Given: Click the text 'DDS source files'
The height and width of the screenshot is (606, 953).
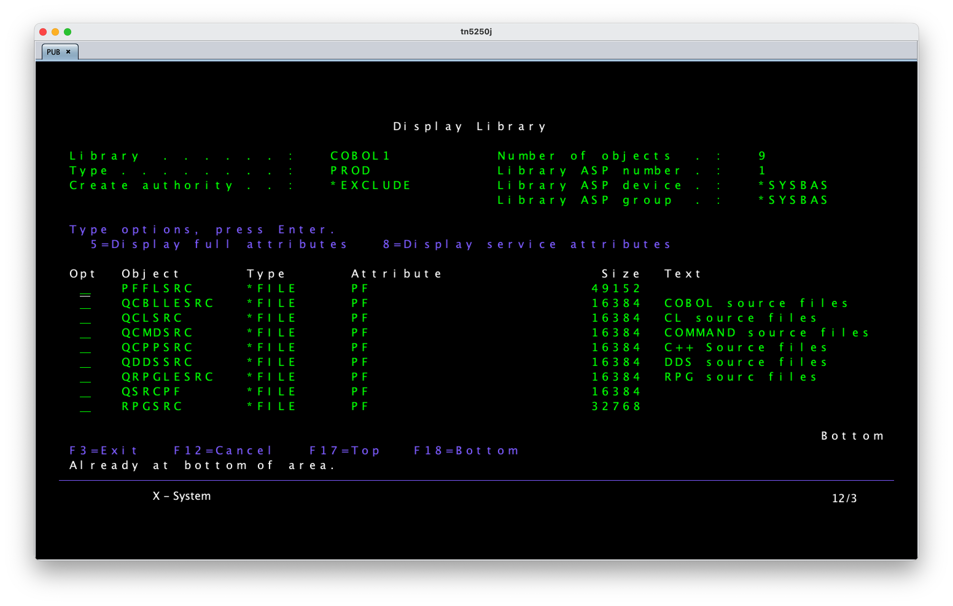Looking at the screenshot, I should pos(746,362).
